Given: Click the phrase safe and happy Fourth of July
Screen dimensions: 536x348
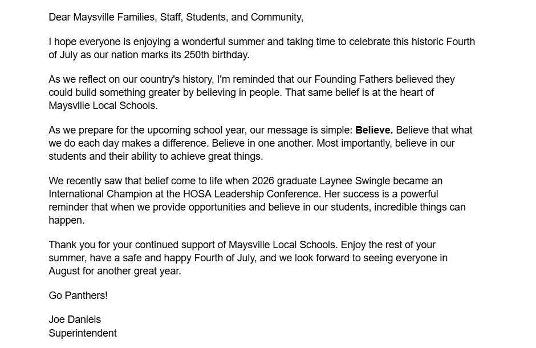Looking at the screenshot, I should pyautogui.click(x=185, y=258).
